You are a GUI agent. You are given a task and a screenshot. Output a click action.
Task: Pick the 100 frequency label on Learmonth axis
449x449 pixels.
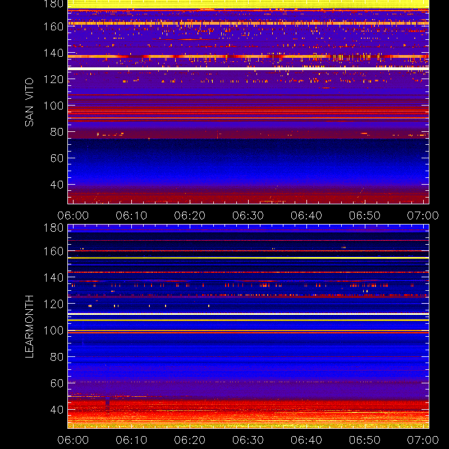53,331
